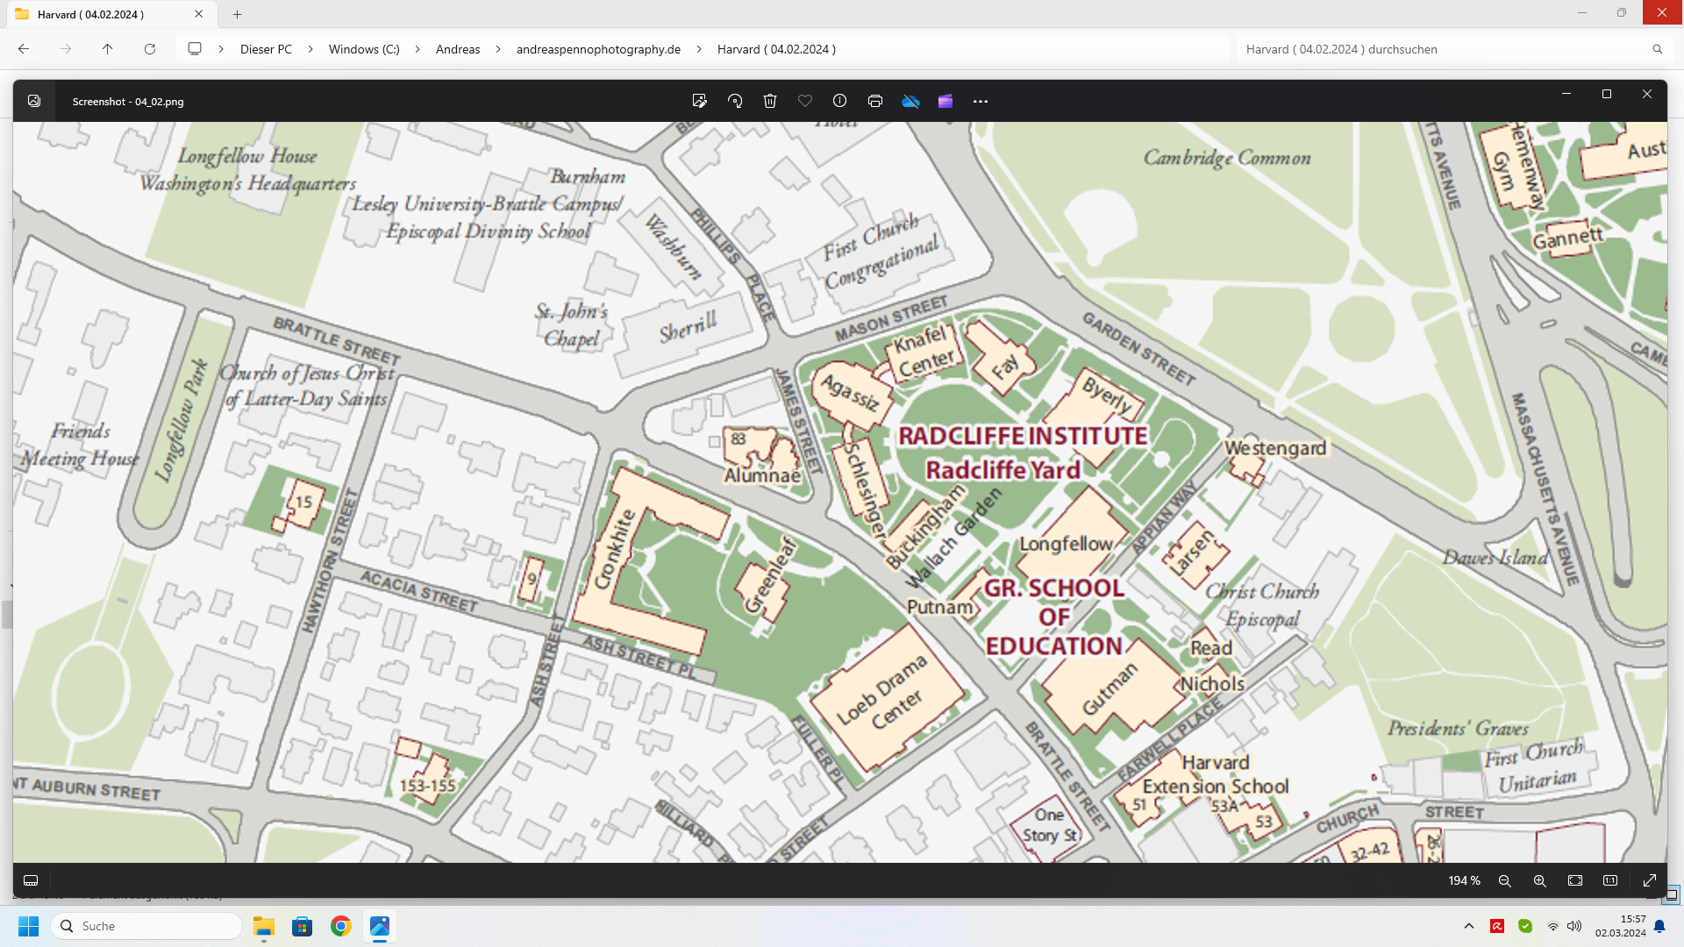Show hidden system tray icons
This screenshot has height=947, width=1684.
[x=1468, y=926]
